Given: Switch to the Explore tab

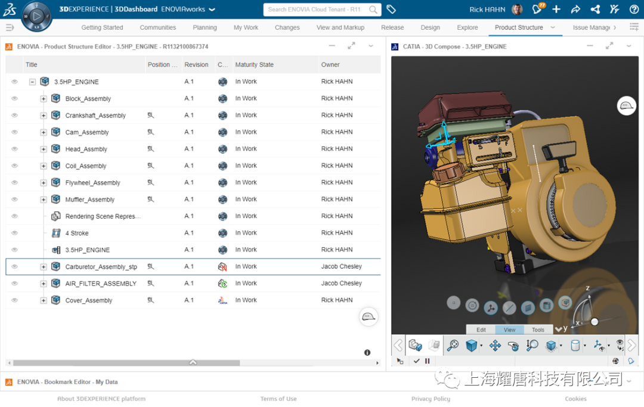Looking at the screenshot, I should pyautogui.click(x=467, y=27).
